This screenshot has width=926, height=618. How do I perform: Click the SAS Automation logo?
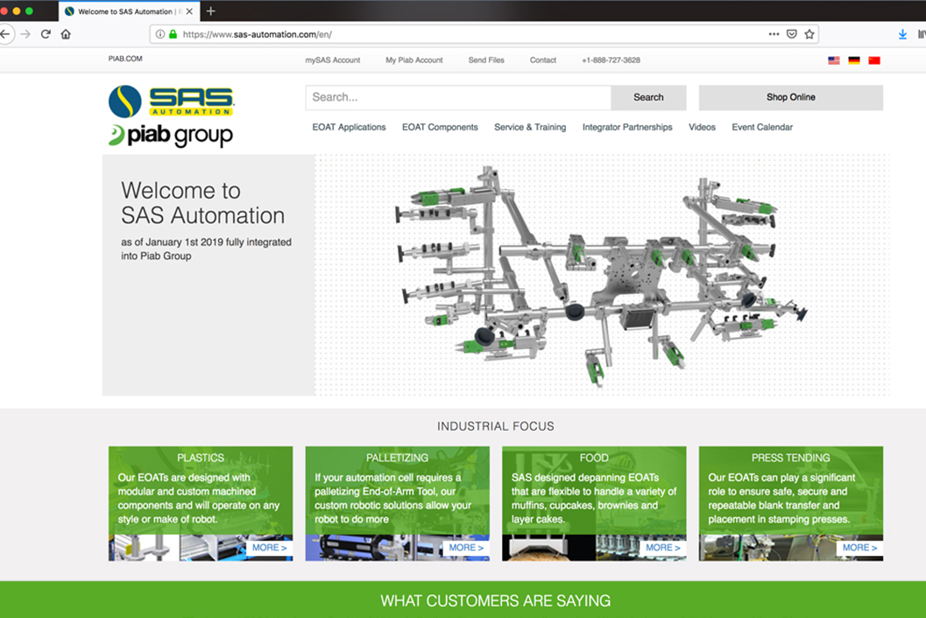pyautogui.click(x=171, y=101)
